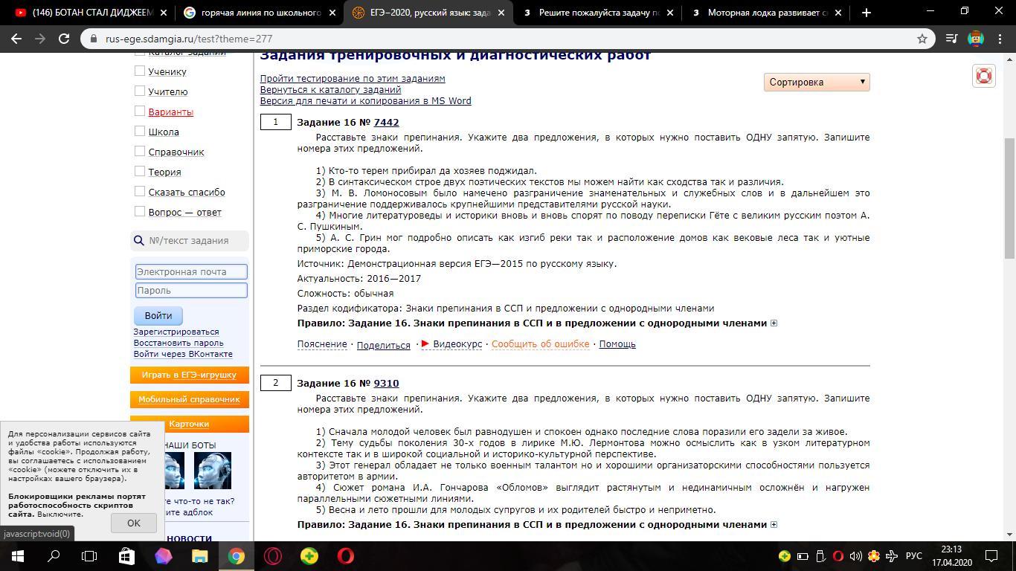Tick the Учителю checkbox
1016x571 pixels.
(x=139, y=91)
